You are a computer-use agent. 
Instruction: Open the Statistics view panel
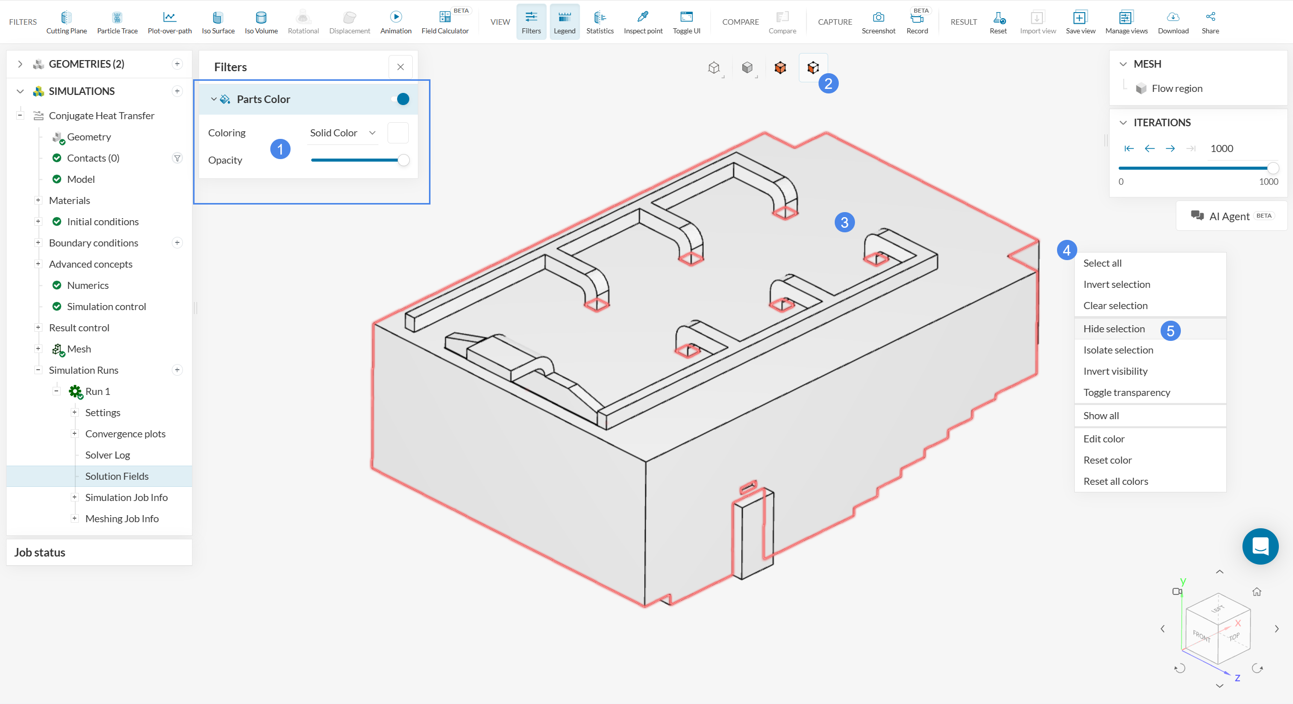tap(600, 22)
